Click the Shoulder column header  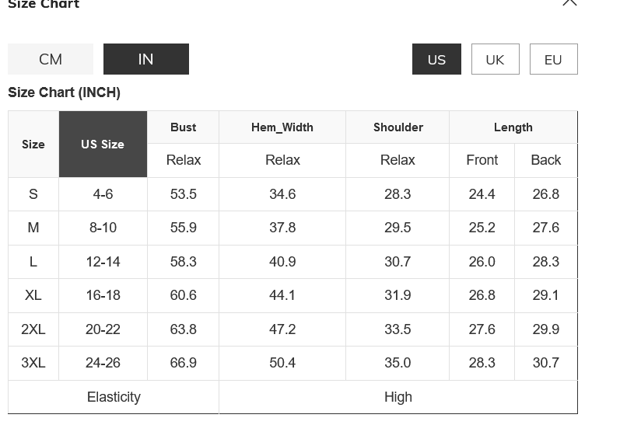(x=398, y=127)
